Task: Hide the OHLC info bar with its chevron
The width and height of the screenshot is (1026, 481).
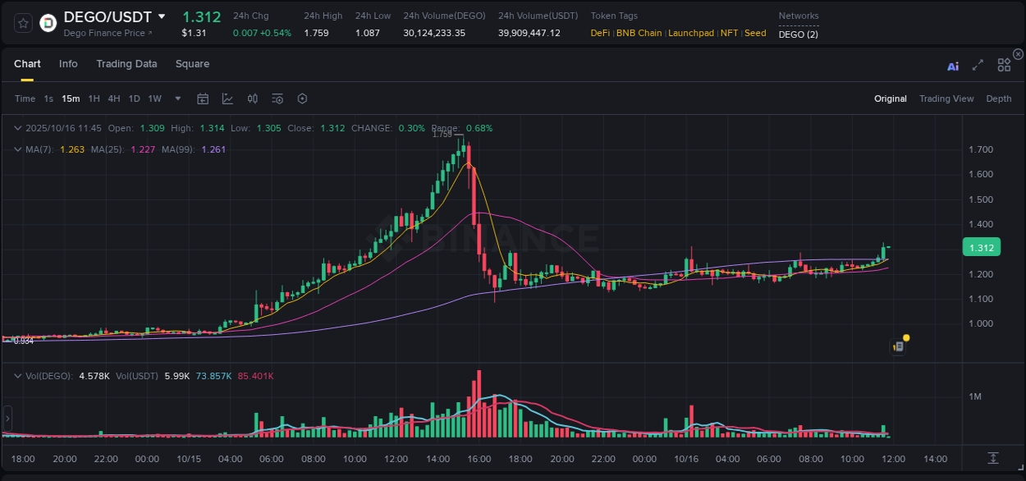Action: point(17,128)
